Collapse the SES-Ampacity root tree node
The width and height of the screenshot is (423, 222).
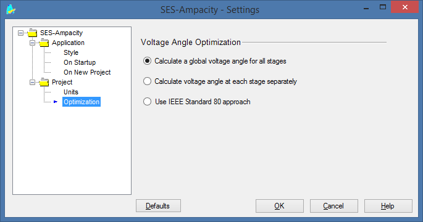(20, 33)
